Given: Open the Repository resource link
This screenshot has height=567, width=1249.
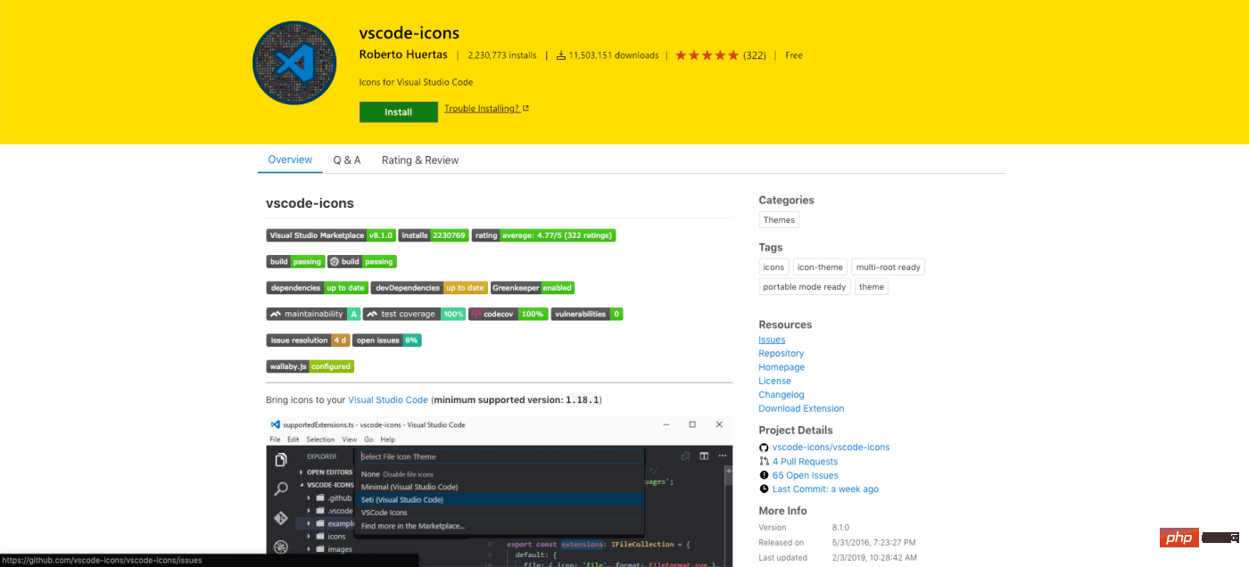Looking at the screenshot, I should pos(782,354).
